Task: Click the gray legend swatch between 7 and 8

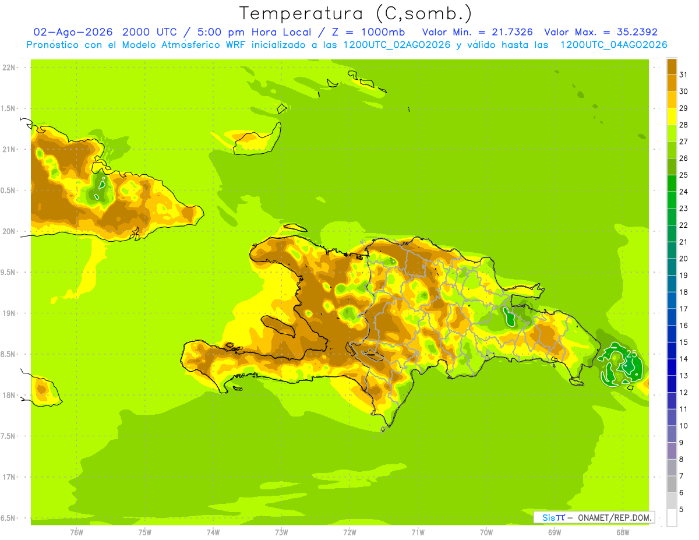Action: pos(672,468)
